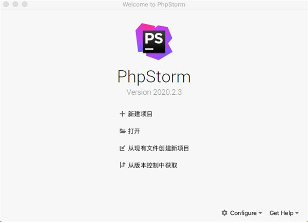
Task: Click the Welcome to PhpStorm title bar
Action: 154,4
